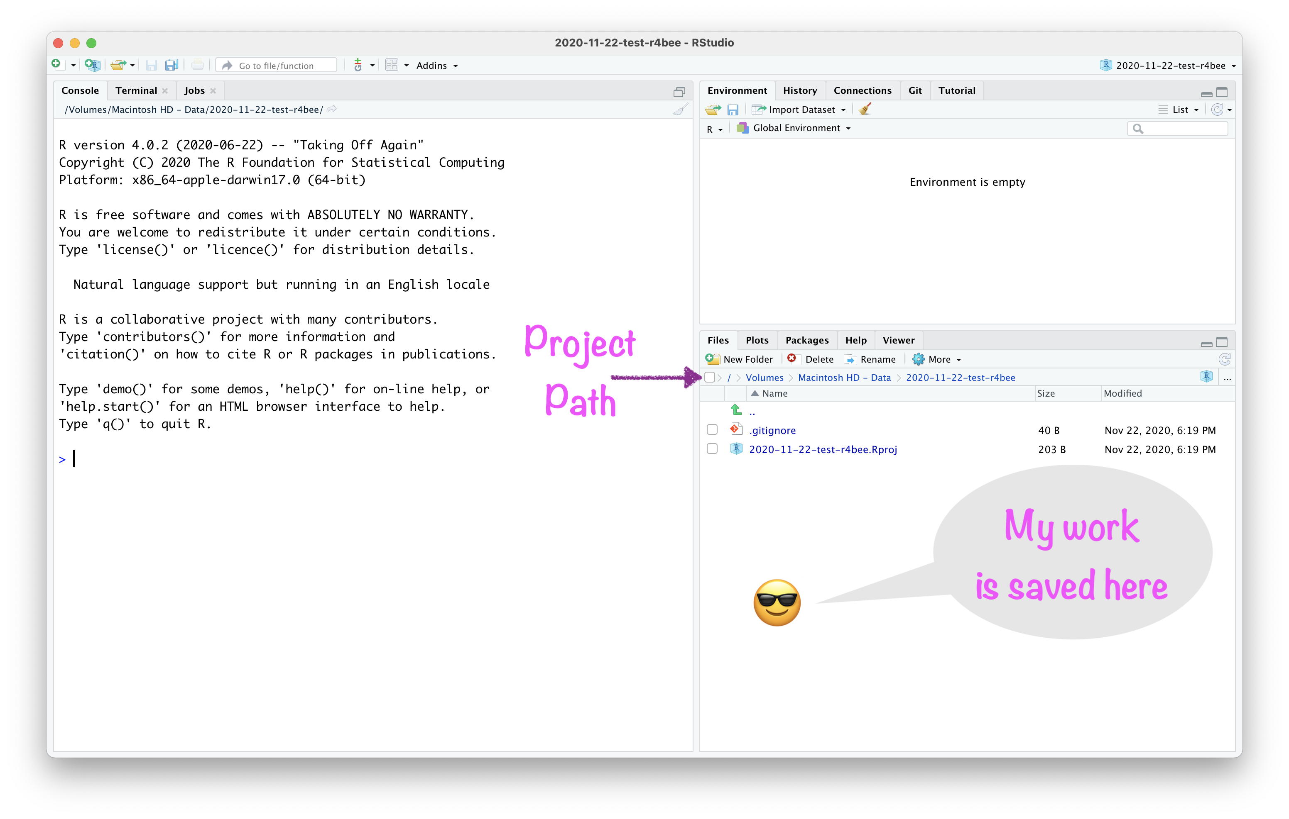Click the Git version control toolbar icon
Screen dimensions: 1289x819
pyautogui.click(x=358, y=65)
